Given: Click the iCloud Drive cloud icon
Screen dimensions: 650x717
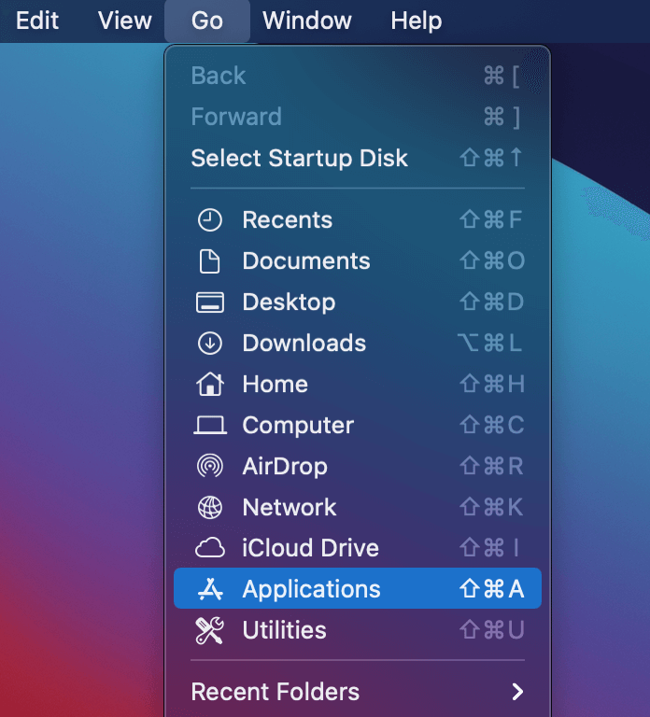Looking at the screenshot, I should (x=210, y=548).
